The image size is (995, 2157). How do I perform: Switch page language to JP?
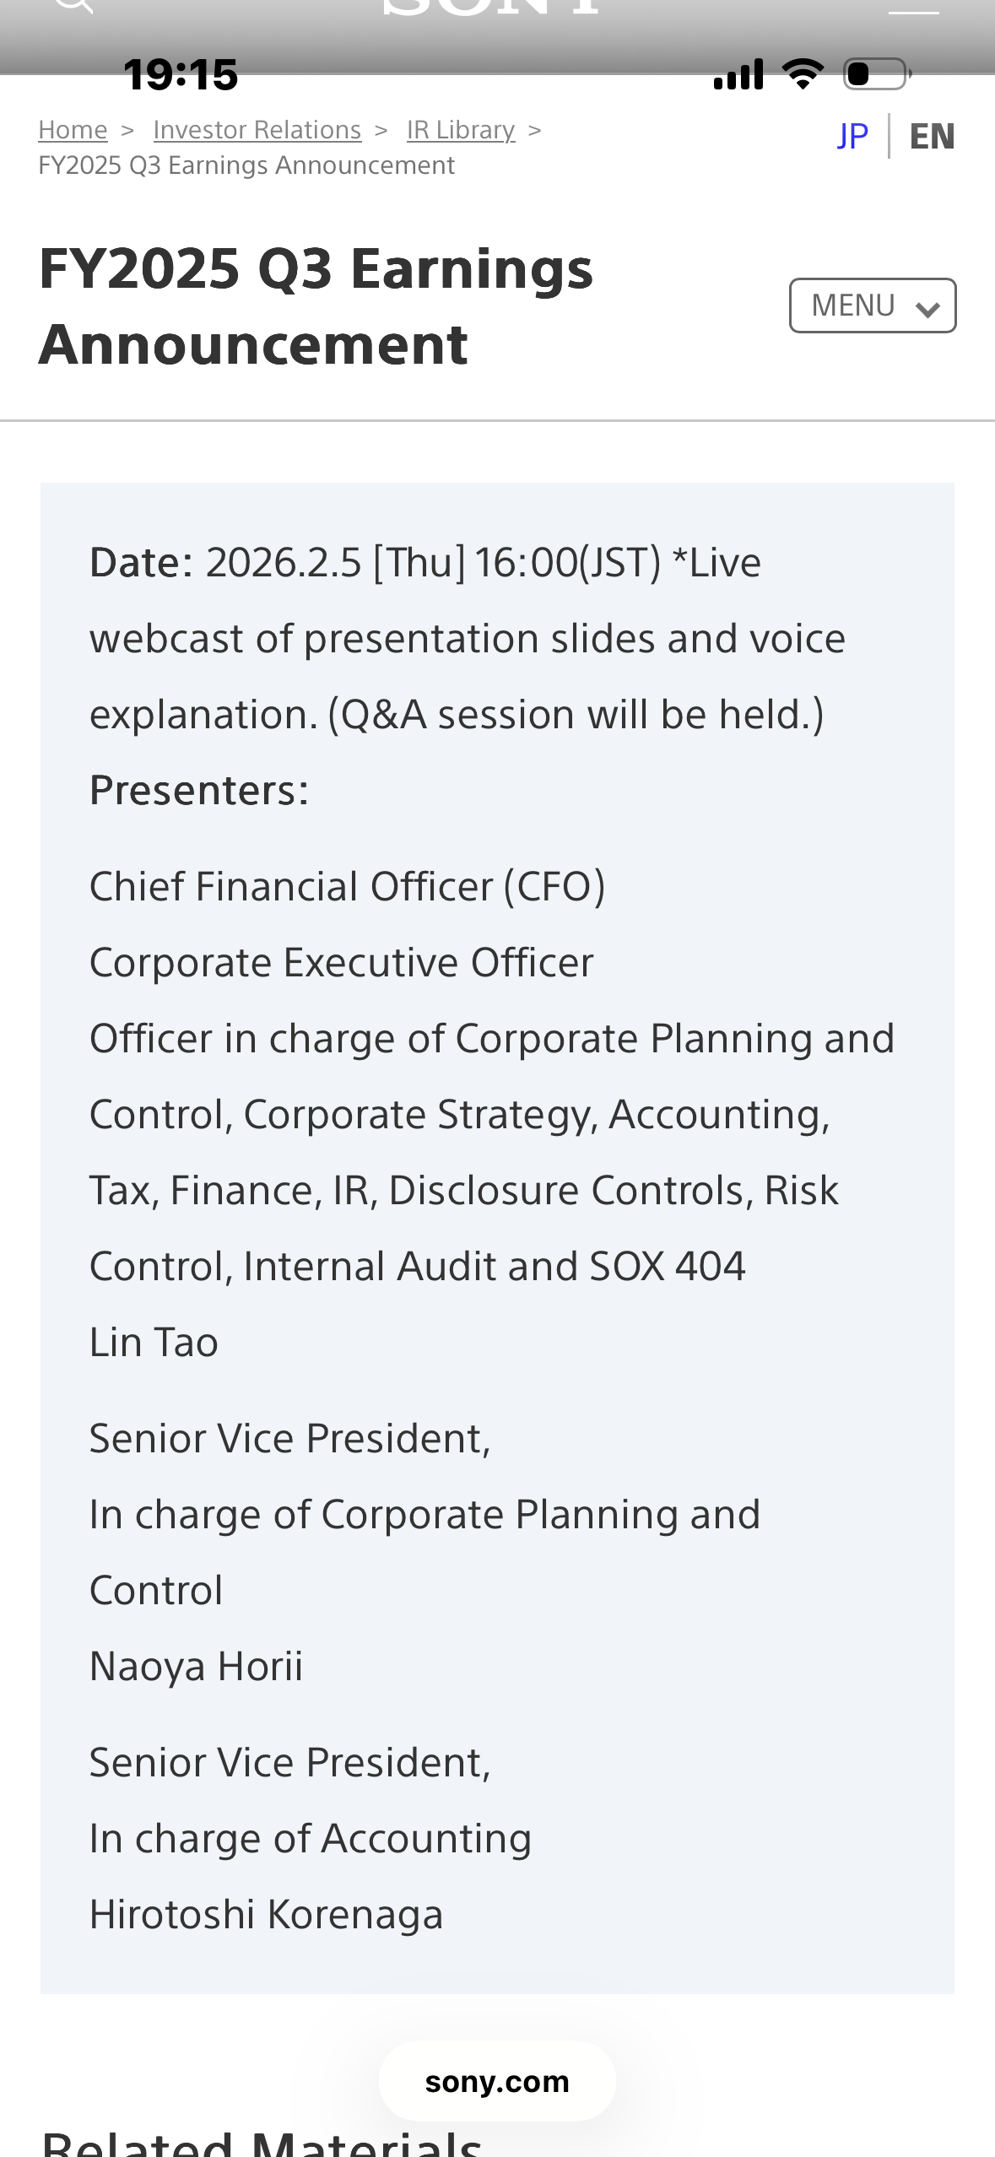coord(852,136)
